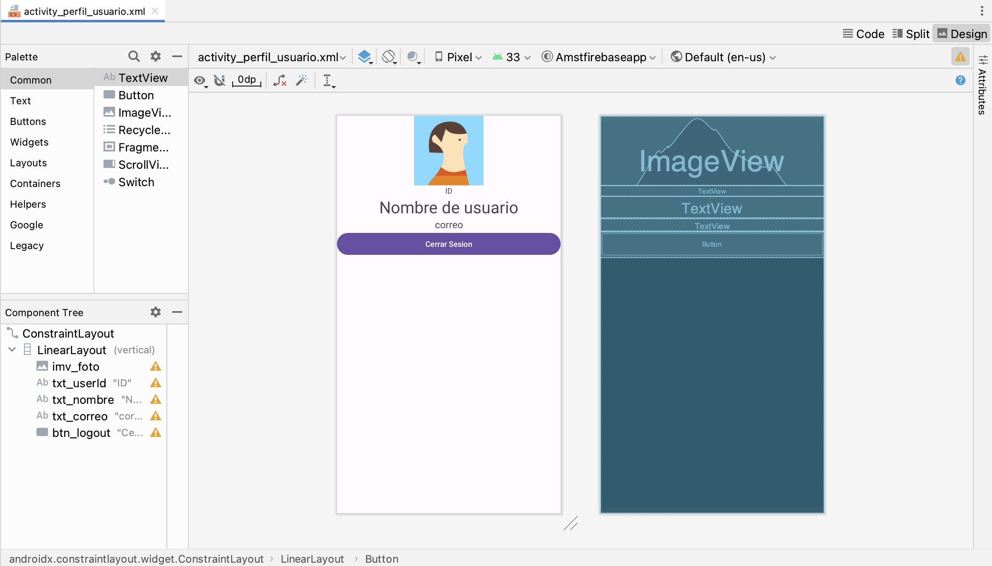
Task: Switch to Design view
Action: 962,34
